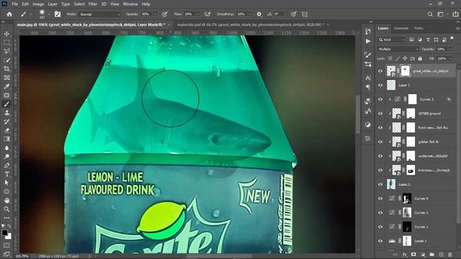The width and height of the screenshot is (461, 259).
Task: Hide the Curves 2 layer
Action: pyautogui.click(x=380, y=213)
